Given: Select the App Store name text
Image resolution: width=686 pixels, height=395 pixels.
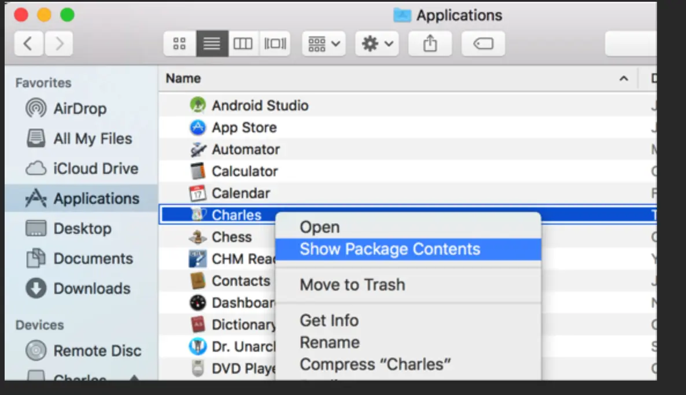Looking at the screenshot, I should pos(245,127).
